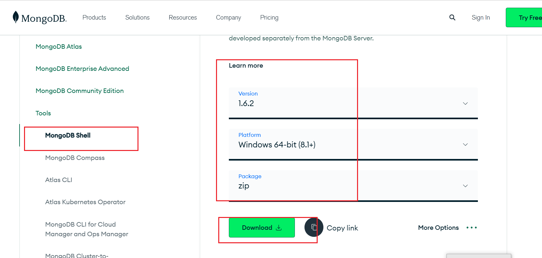Click the More Options label
This screenshot has width=542, height=258.
(x=438, y=228)
